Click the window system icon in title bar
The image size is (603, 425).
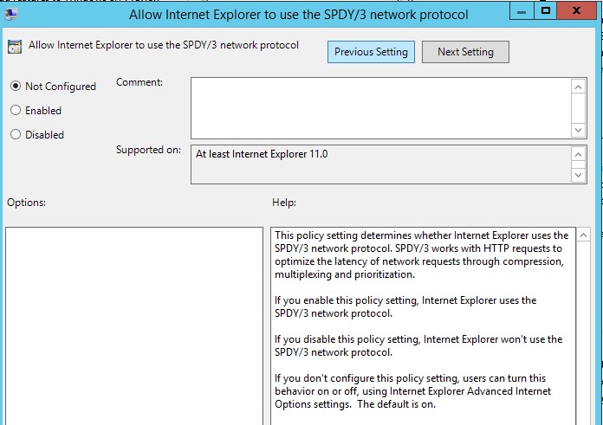click(12, 15)
